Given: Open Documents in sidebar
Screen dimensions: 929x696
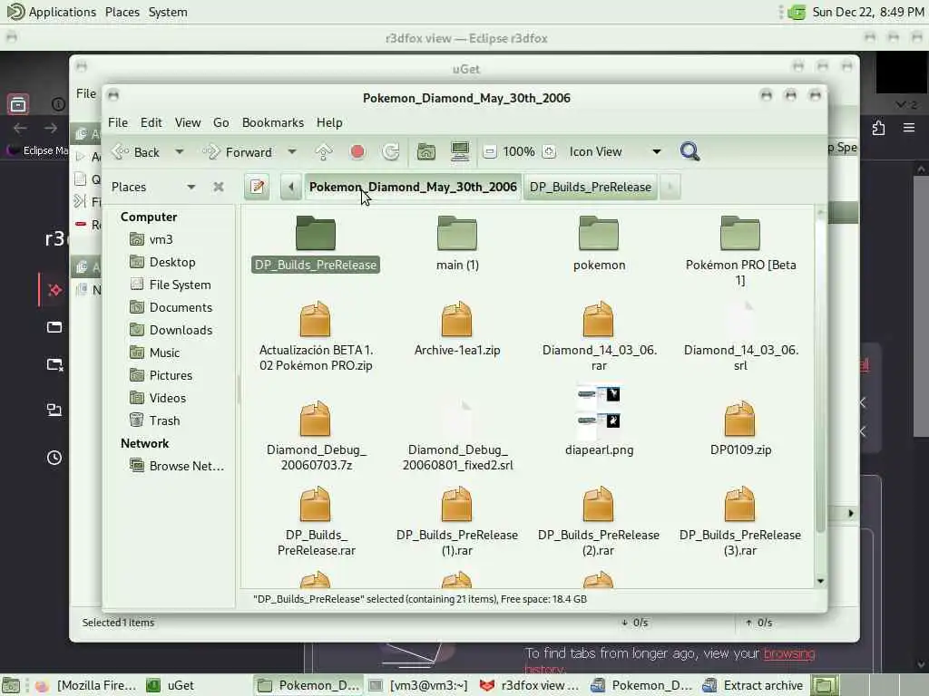Looking at the screenshot, I should pos(171,307).
